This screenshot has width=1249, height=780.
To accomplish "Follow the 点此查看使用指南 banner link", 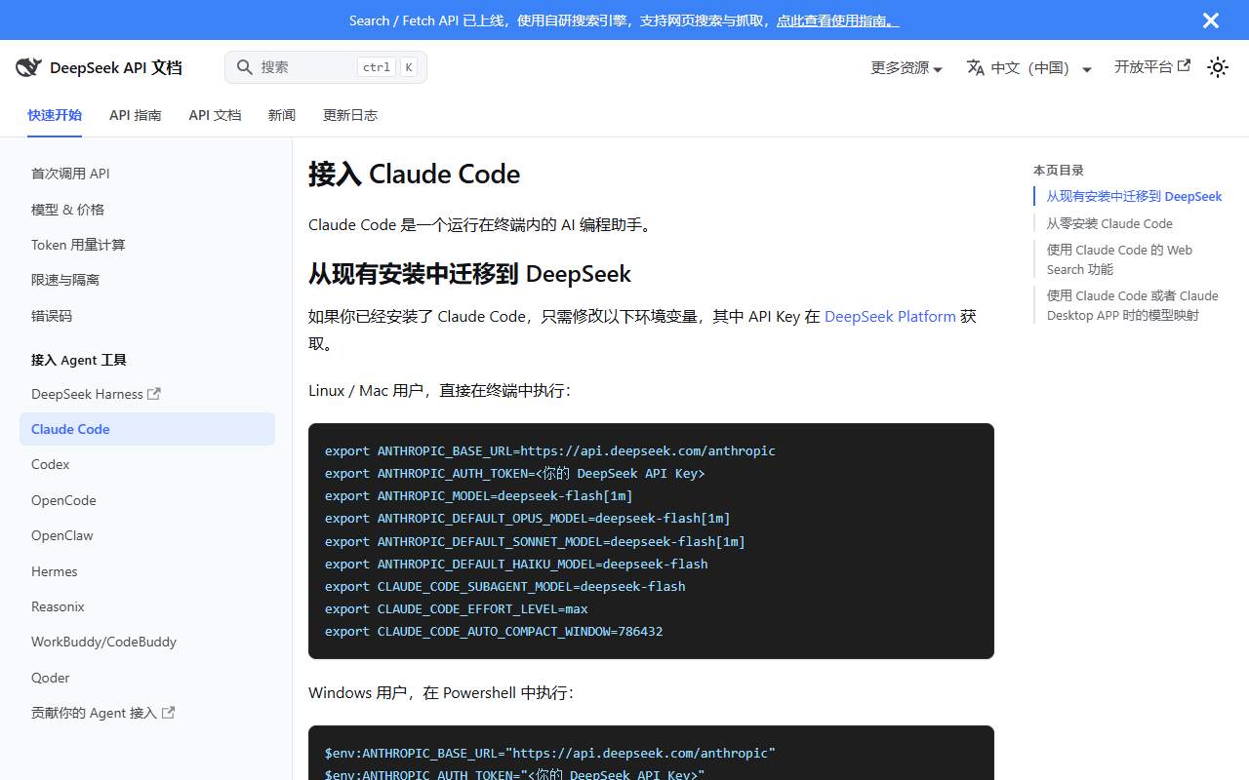I will point(837,20).
